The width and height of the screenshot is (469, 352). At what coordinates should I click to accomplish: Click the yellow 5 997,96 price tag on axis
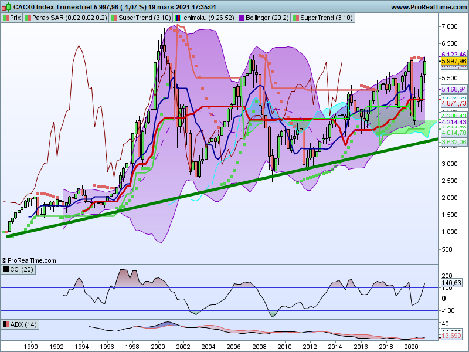pyautogui.click(x=454, y=62)
